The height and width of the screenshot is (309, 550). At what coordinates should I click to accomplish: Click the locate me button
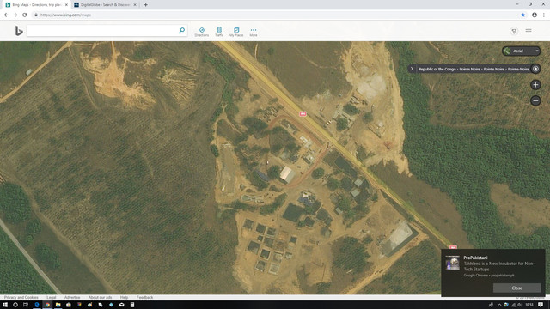click(535, 69)
